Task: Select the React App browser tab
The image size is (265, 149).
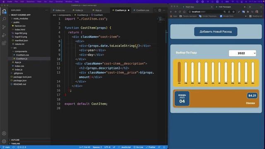Action: pyautogui.click(x=197, y=7)
